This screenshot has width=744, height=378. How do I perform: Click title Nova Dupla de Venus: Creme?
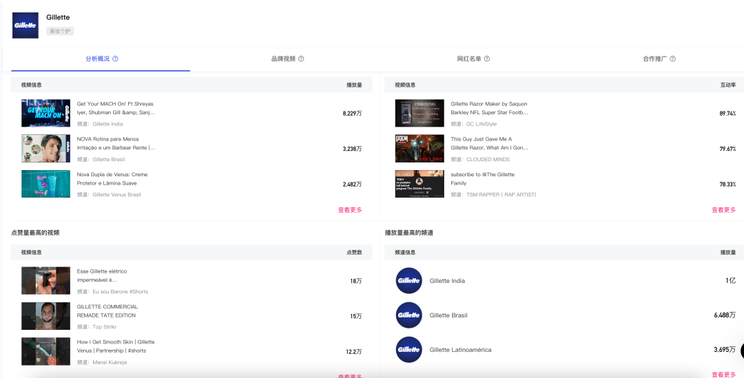(112, 179)
